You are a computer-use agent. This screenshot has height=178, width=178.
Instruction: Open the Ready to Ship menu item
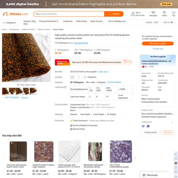coord(29,21)
